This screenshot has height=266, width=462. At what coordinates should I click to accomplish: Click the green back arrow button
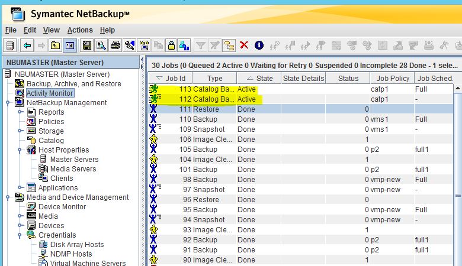27,46
